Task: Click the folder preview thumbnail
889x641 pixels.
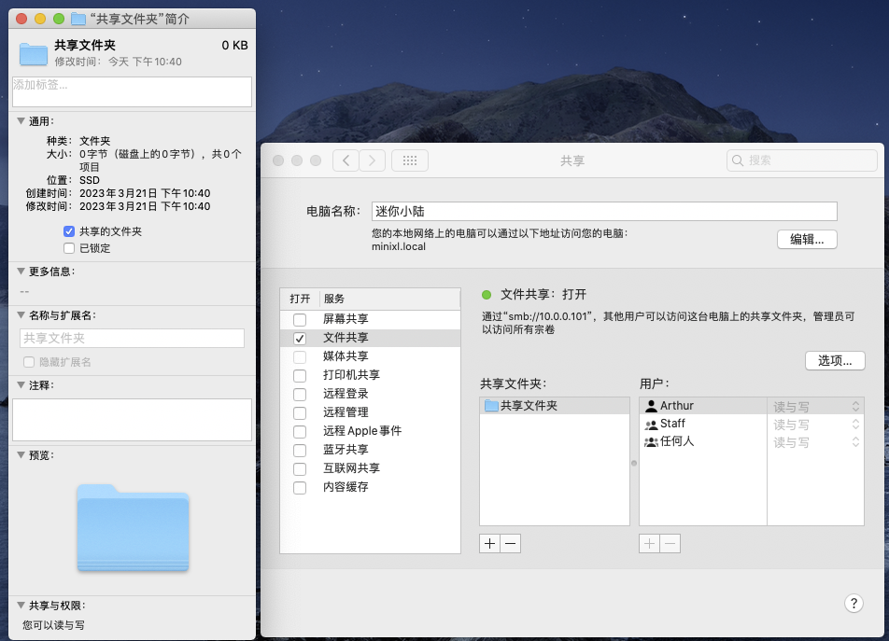Action: (x=133, y=526)
